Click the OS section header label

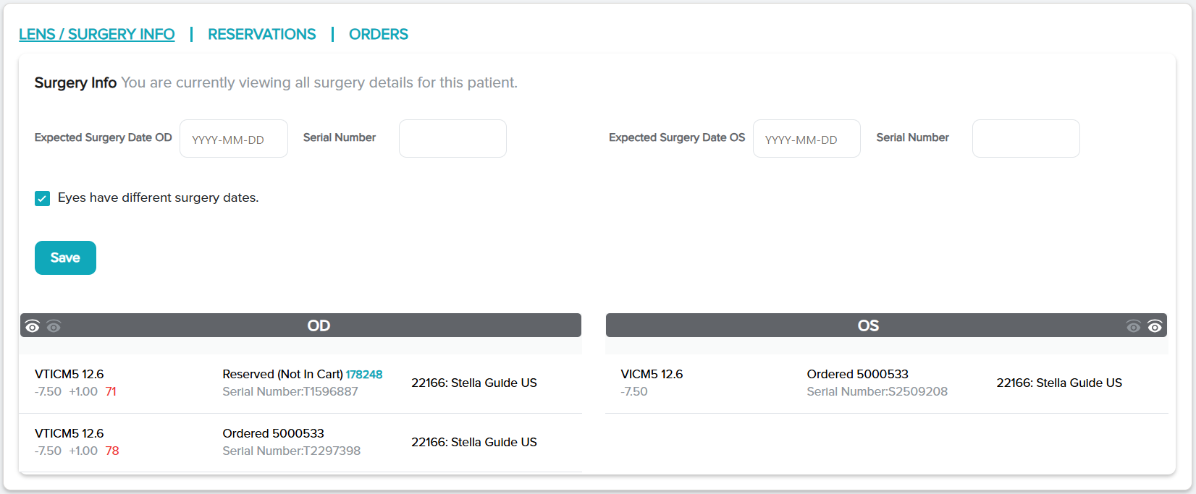868,325
